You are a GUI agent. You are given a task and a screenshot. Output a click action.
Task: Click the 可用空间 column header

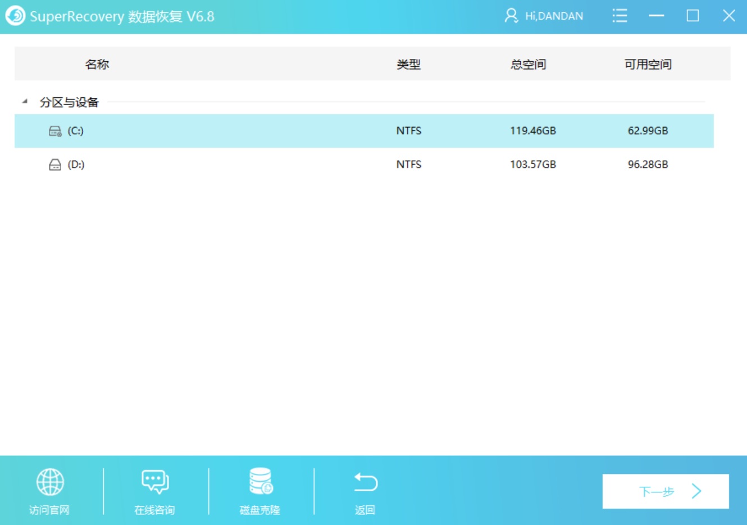tap(649, 64)
